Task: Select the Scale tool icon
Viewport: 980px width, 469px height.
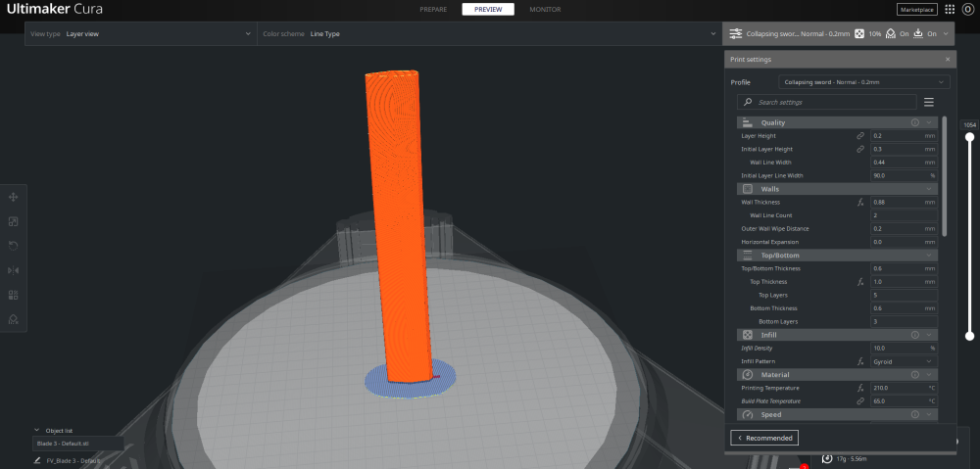Action: pos(13,221)
